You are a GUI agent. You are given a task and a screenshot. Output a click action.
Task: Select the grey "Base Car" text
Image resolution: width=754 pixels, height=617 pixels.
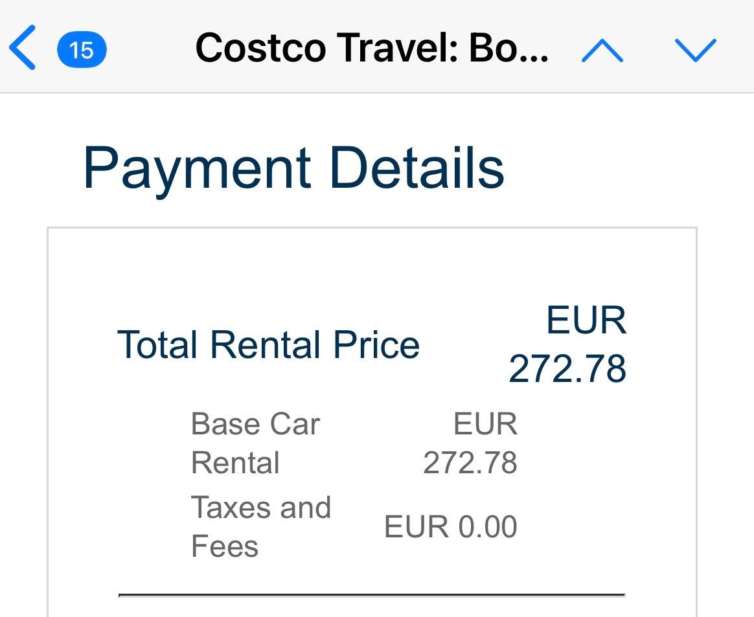point(255,425)
